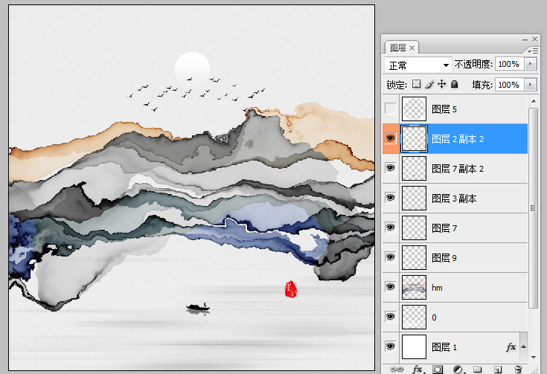This screenshot has width=547, height=374.
Task: Hide the hm layer
Action: point(391,287)
